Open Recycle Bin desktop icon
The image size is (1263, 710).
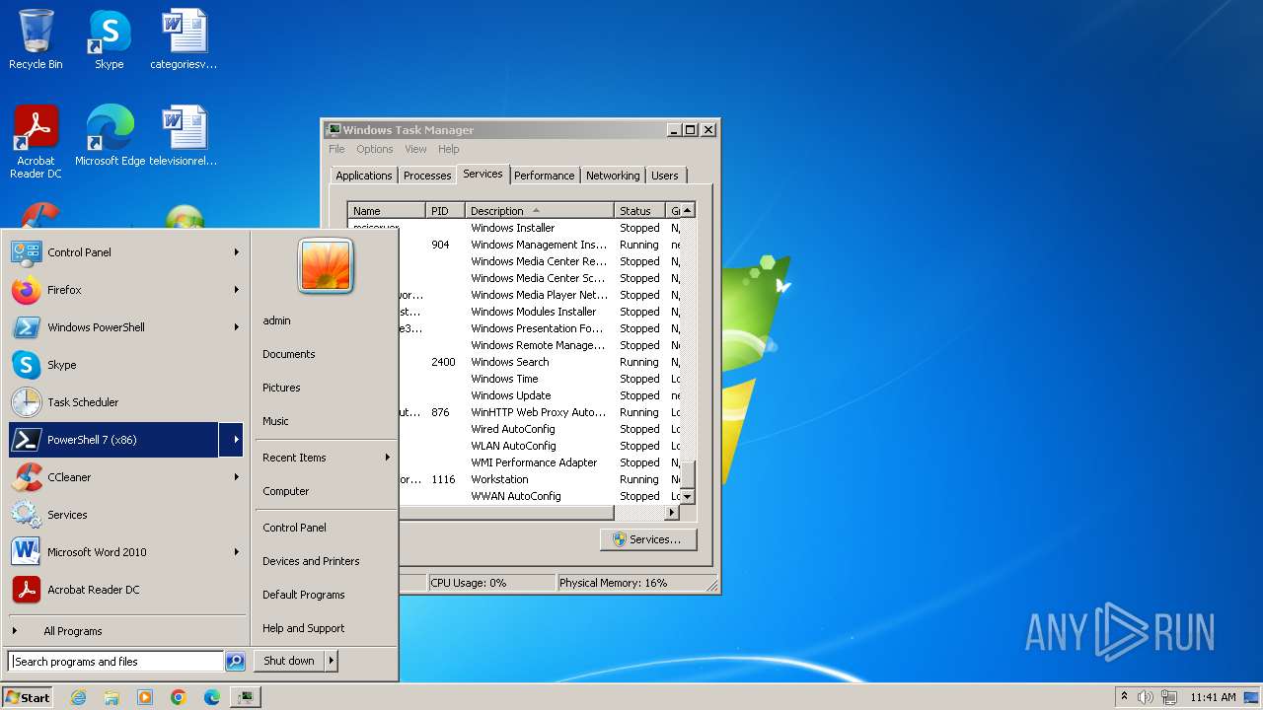point(36,39)
